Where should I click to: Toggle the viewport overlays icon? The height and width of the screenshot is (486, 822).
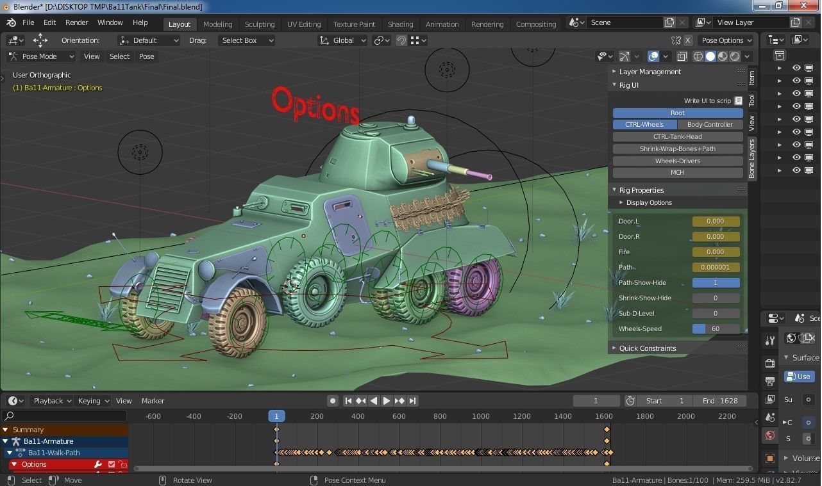[653, 56]
